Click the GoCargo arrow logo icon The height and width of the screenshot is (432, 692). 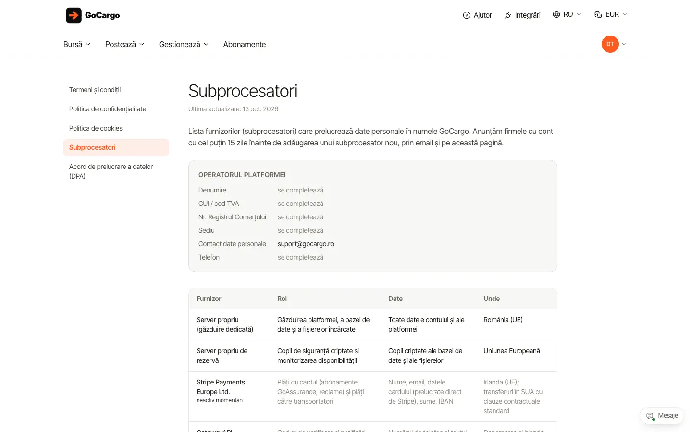[x=74, y=15]
